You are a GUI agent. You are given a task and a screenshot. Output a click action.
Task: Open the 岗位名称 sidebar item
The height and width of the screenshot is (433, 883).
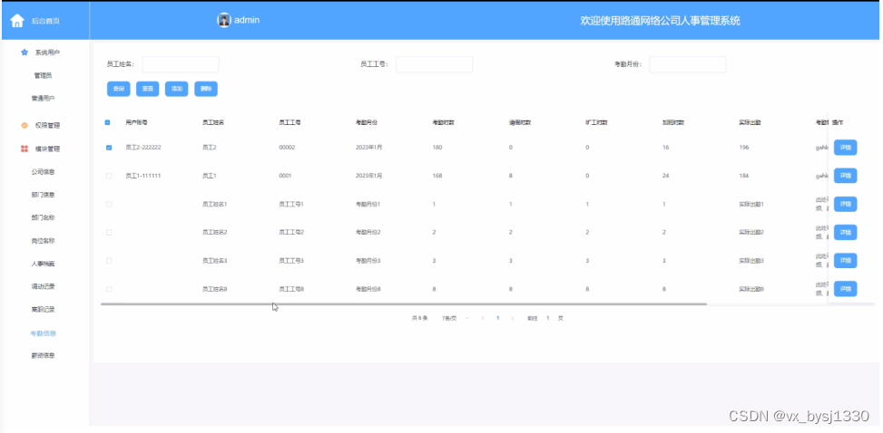44,241
